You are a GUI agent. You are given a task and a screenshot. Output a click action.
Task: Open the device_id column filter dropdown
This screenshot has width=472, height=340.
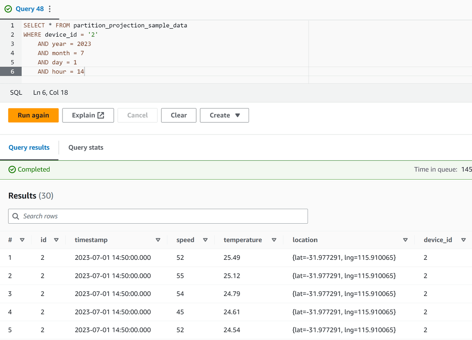pyautogui.click(x=462, y=240)
